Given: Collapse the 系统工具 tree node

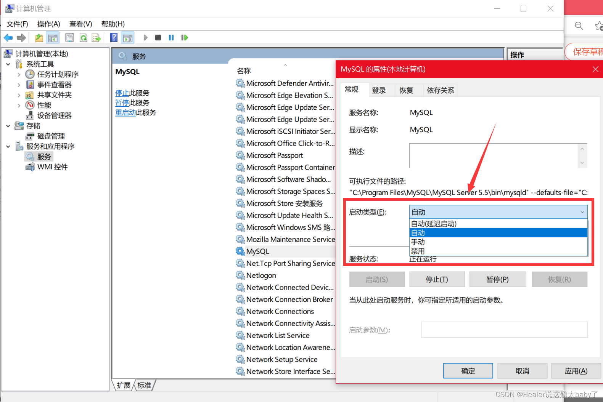Looking at the screenshot, I should click(8, 64).
